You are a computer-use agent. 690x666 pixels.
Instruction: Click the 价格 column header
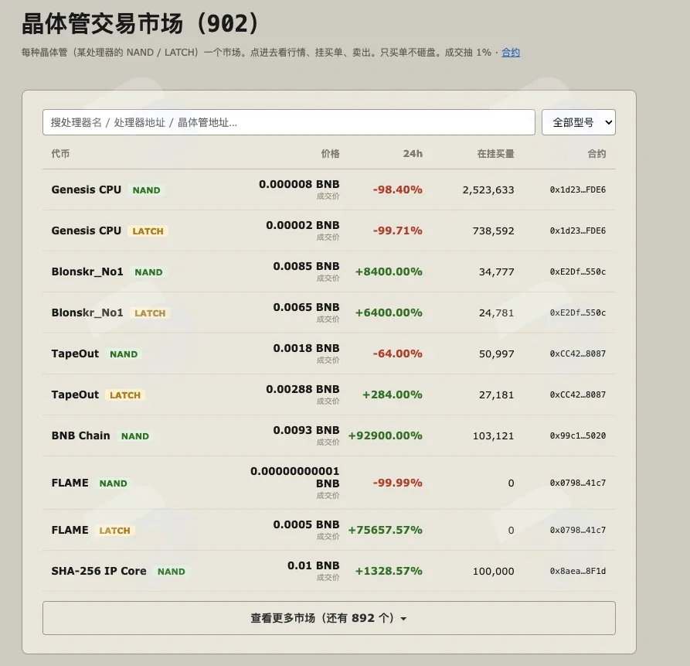point(330,154)
